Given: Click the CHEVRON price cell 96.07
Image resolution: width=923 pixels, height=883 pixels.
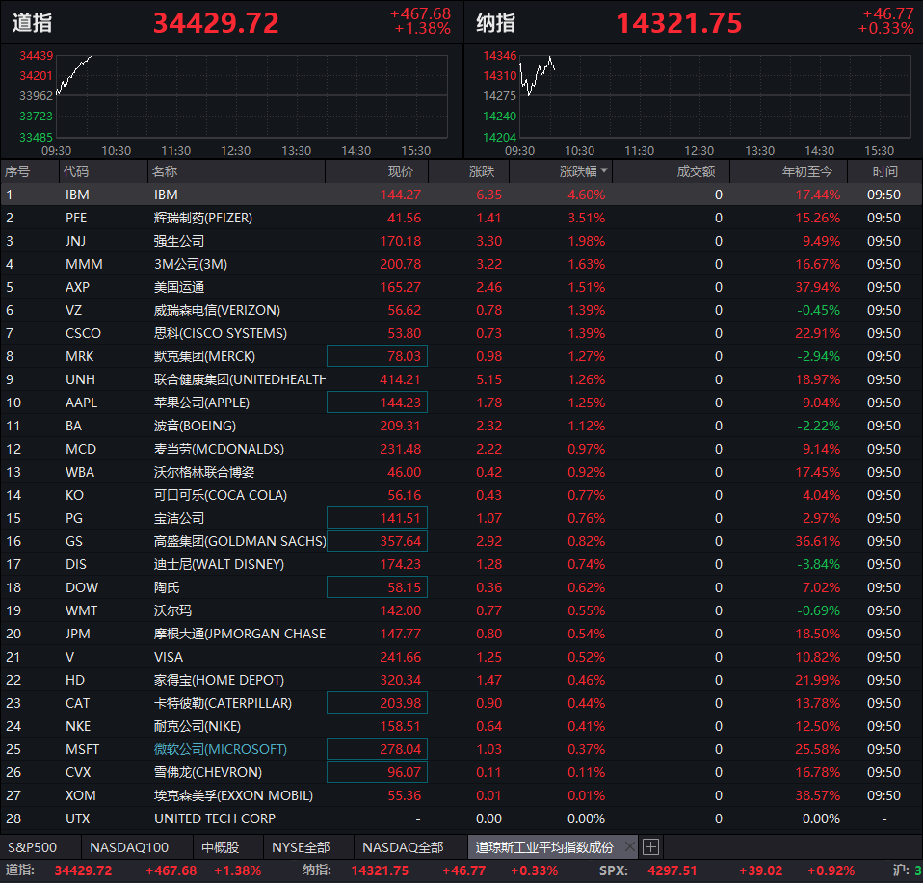Looking at the screenshot, I should pos(377,772).
